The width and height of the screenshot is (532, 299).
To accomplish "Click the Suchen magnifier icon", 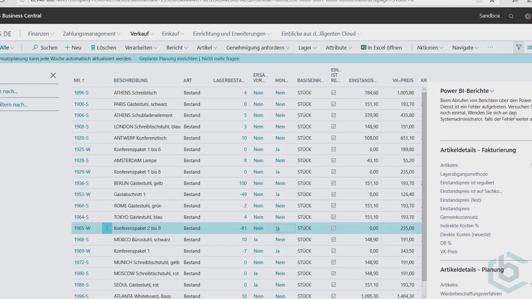I will coord(35,47).
